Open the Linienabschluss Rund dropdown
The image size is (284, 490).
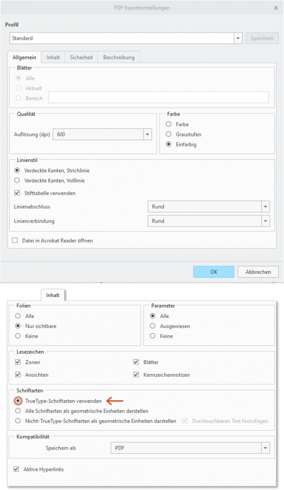[x=265, y=206]
